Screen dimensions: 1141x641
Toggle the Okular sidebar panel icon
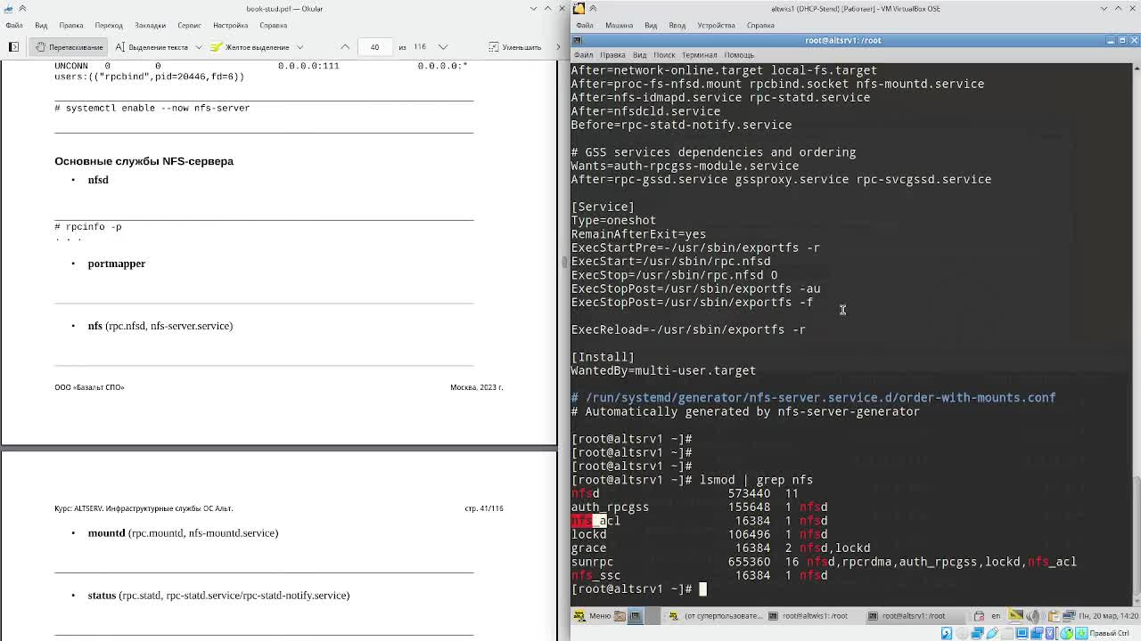13,46
